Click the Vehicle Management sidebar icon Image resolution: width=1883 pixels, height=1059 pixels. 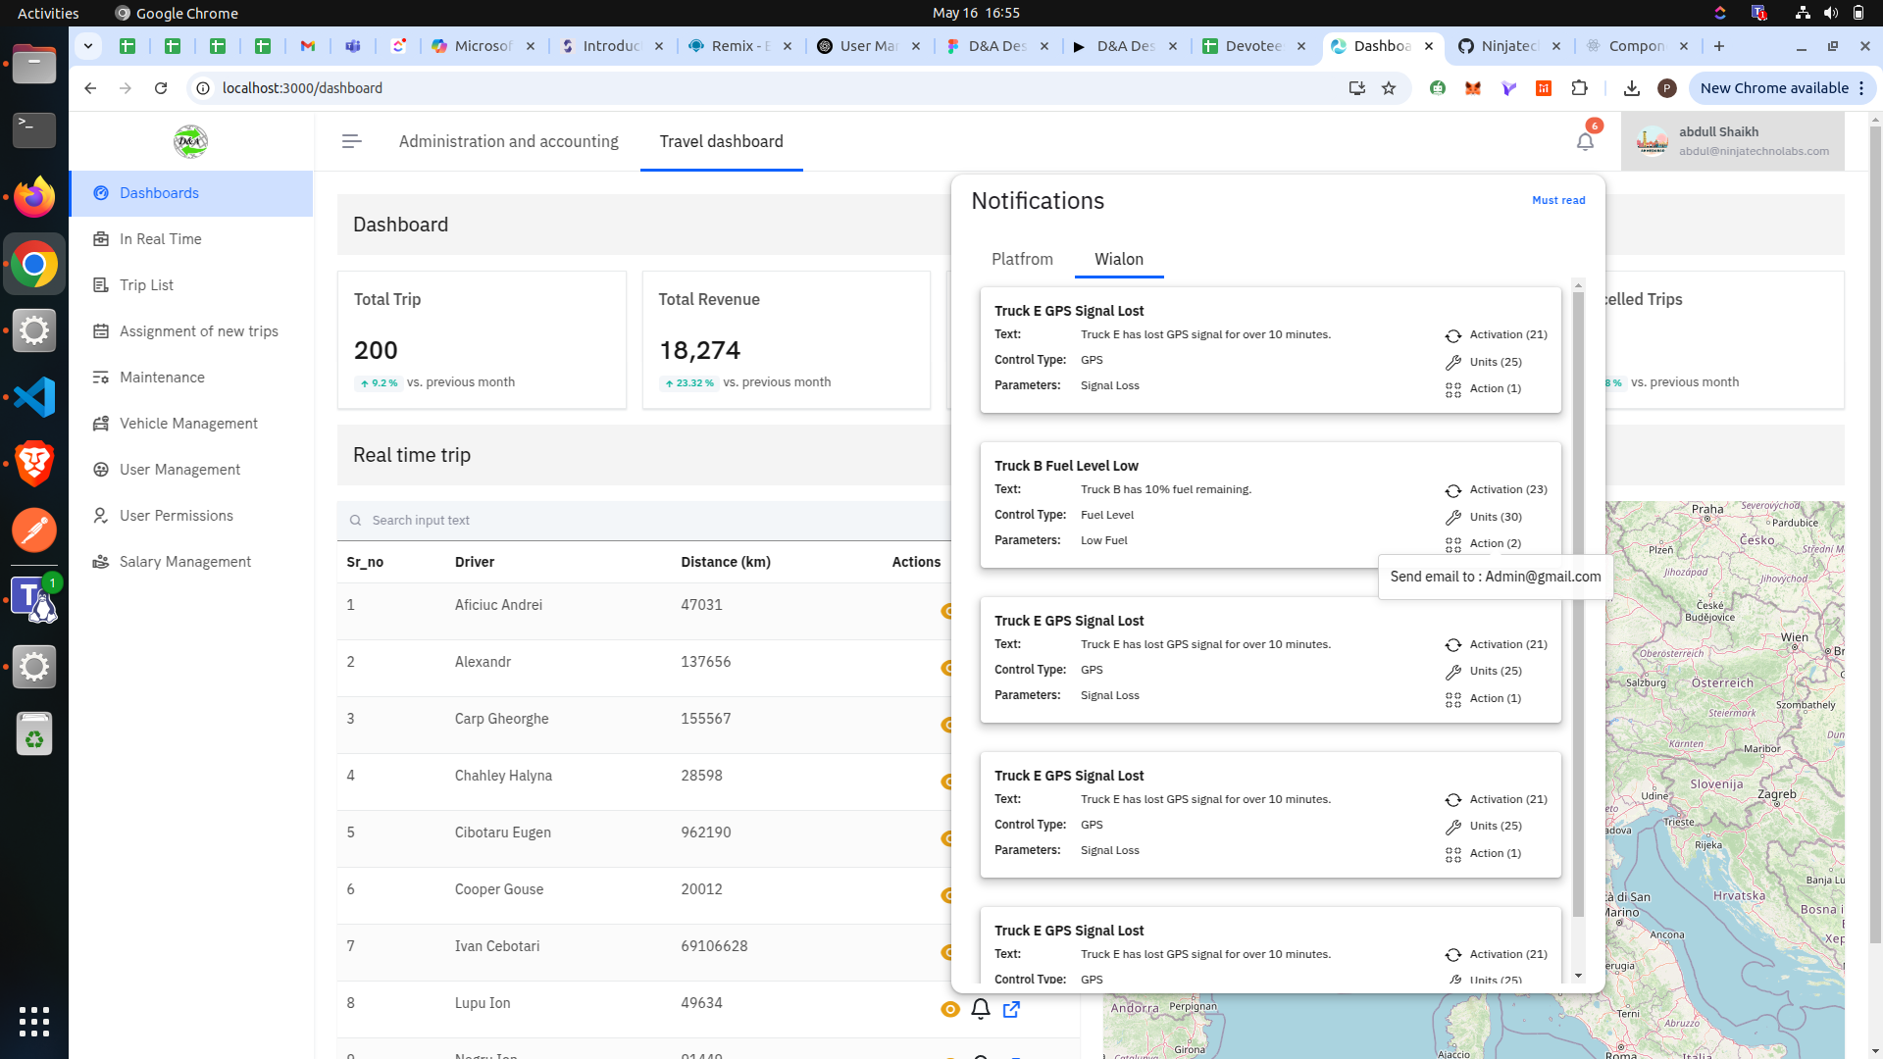coord(100,424)
